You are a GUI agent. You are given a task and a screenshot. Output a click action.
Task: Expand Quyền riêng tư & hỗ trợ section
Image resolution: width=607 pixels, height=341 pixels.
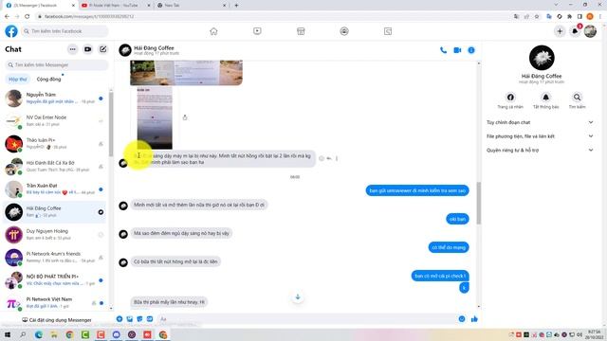540,150
